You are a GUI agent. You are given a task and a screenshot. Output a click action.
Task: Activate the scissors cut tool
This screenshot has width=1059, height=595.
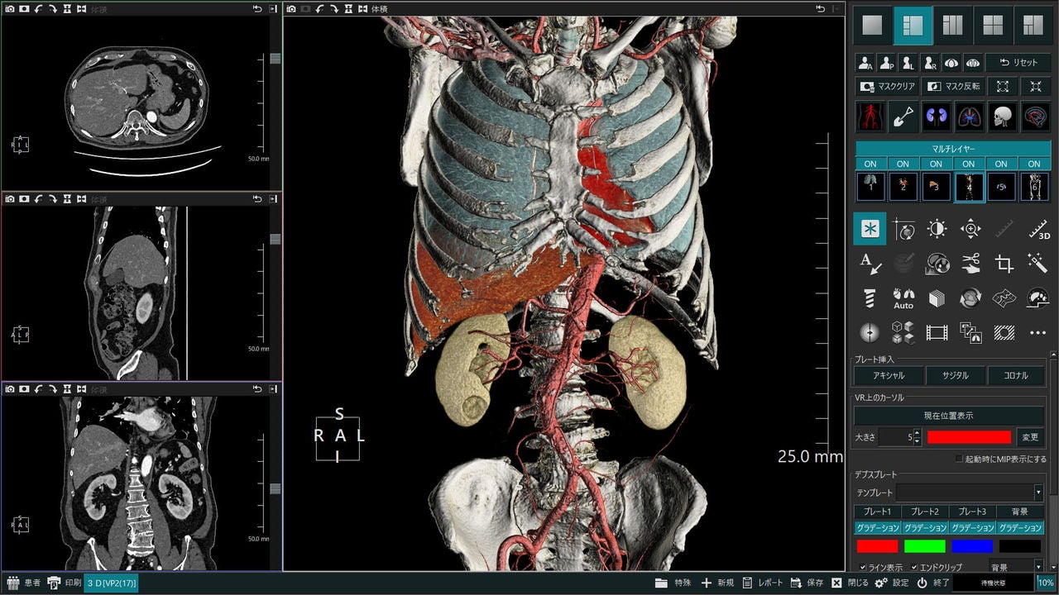(x=970, y=264)
